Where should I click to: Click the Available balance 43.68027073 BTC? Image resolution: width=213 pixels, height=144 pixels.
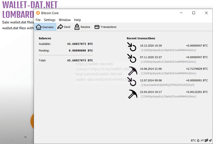coord(80,44)
